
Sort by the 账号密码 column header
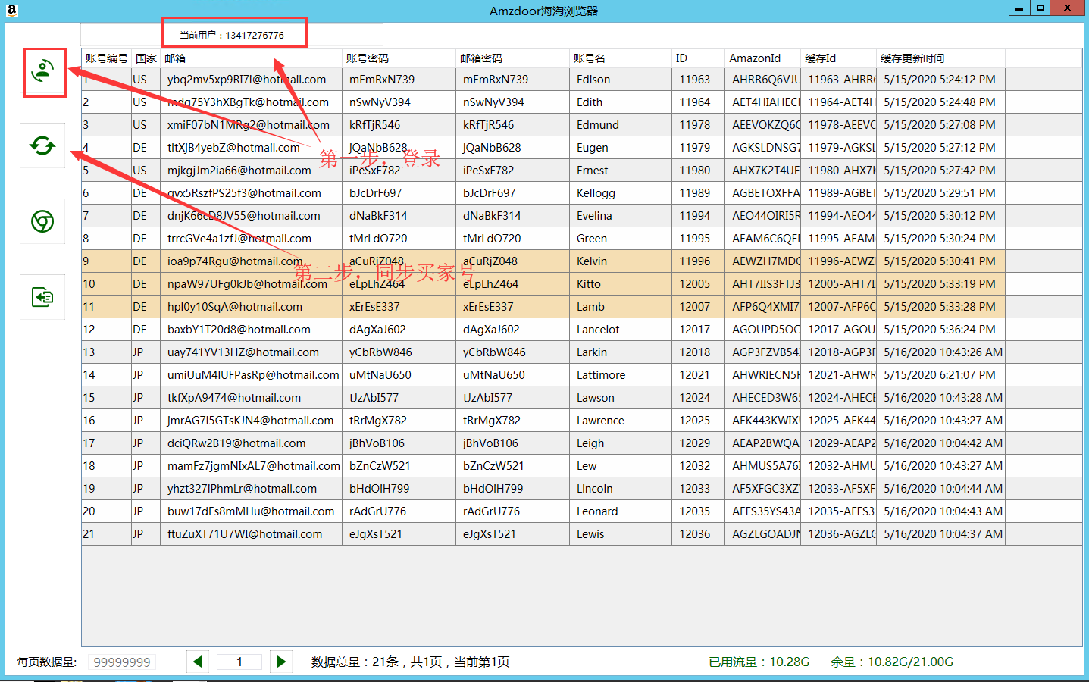click(399, 58)
